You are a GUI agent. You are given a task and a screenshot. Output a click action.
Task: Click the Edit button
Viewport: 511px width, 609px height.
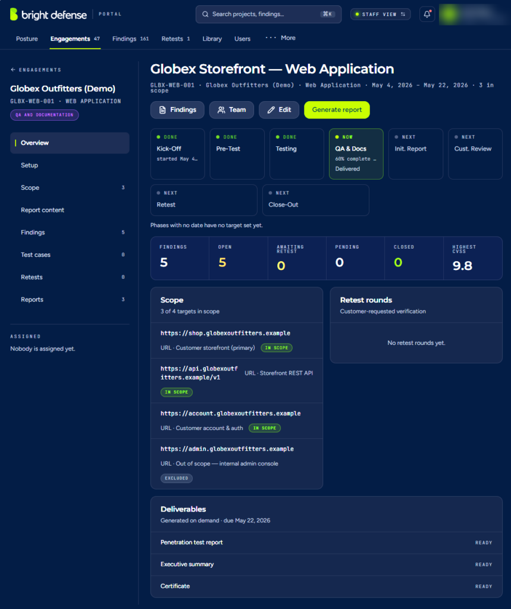point(279,110)
